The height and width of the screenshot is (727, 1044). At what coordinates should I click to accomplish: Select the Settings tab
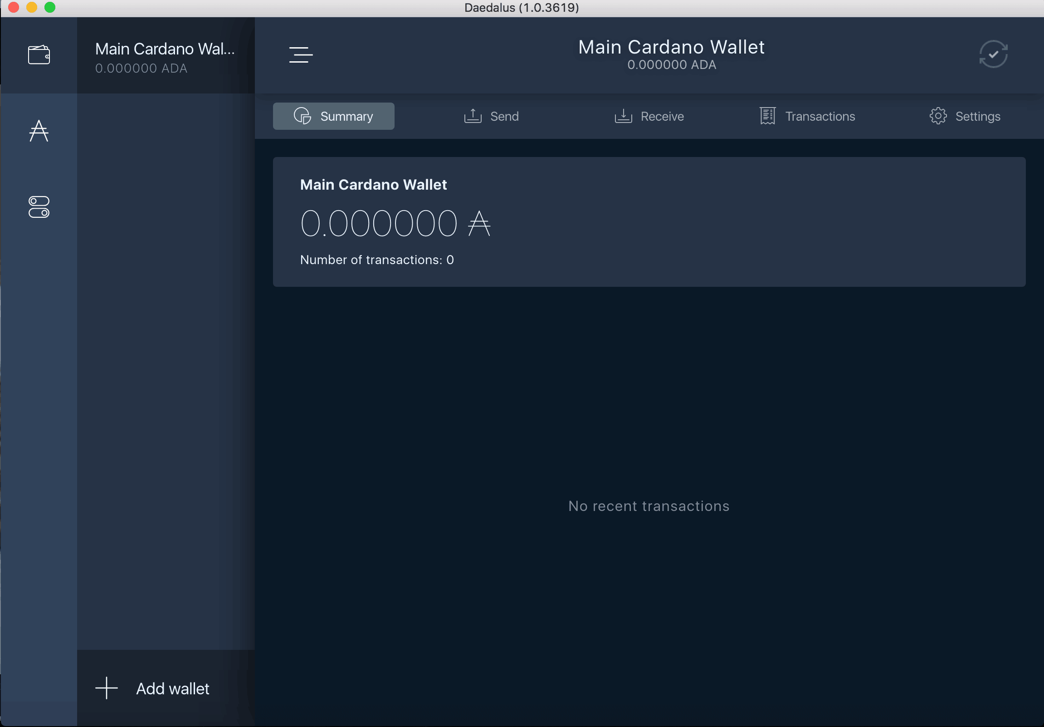click(964, 116)
